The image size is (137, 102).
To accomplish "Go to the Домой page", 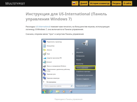I will pos(84,3).
